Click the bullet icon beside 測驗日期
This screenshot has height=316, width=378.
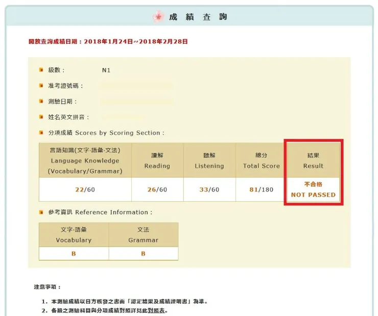click(x=41, y=102)
